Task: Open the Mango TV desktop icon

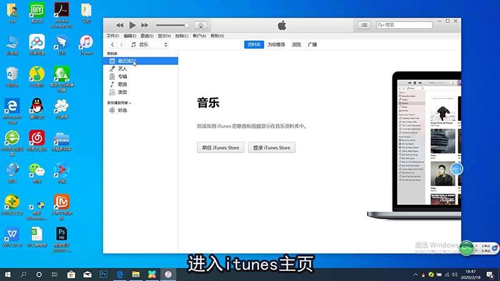Action: pos(61,207)
